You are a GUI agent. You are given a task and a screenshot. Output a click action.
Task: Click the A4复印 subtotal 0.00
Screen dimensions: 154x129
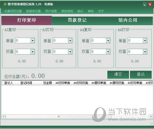coord(97,61)
